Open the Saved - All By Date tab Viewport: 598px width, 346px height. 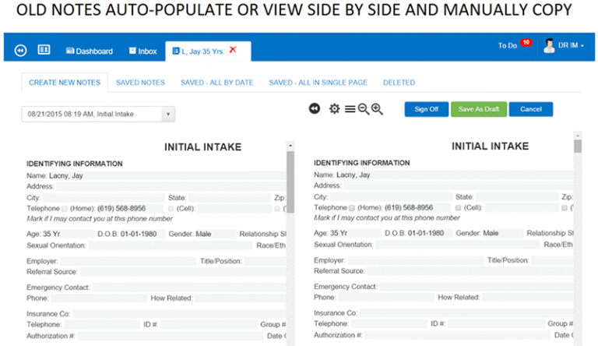(216, 83)
